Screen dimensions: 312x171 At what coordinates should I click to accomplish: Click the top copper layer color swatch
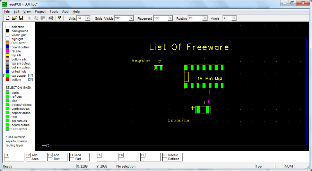pos(8,75)
